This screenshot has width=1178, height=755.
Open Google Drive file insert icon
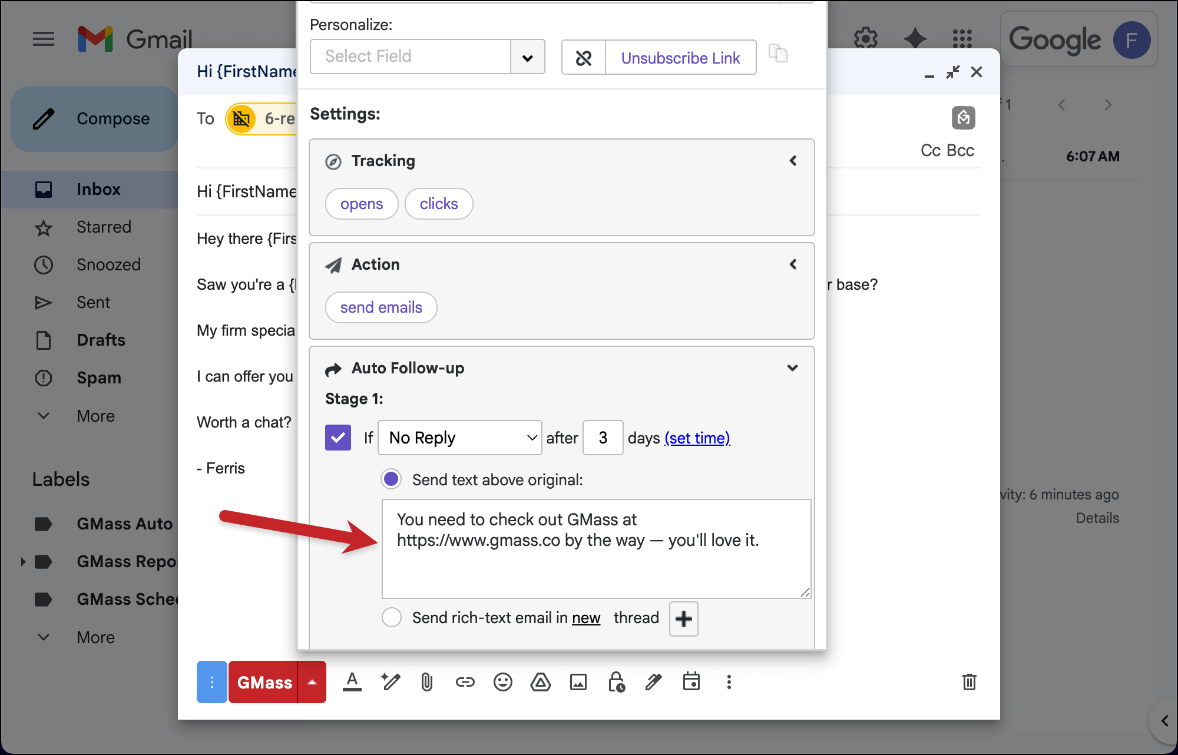pos(540,683)
